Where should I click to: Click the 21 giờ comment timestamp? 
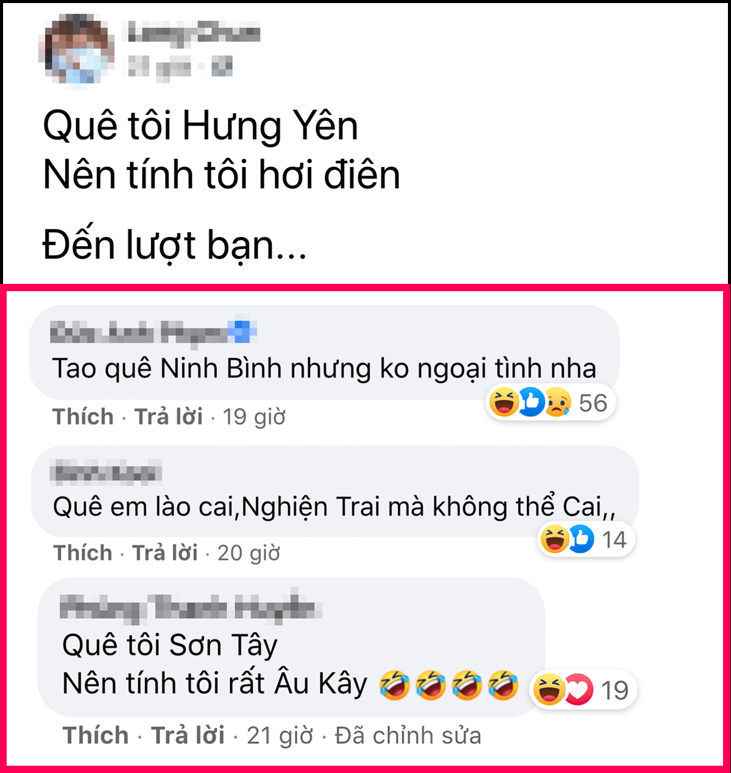280,736
